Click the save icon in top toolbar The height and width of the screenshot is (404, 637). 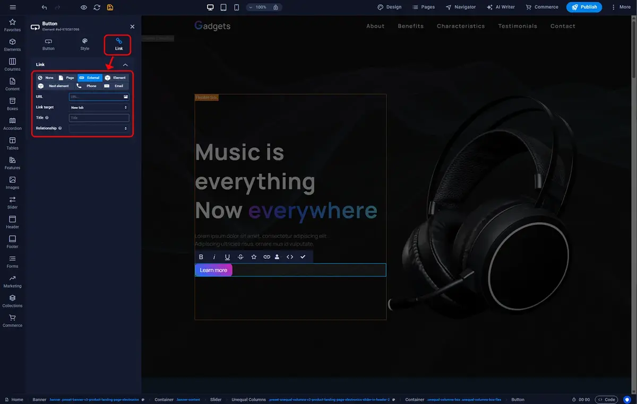tap(110, 7)
